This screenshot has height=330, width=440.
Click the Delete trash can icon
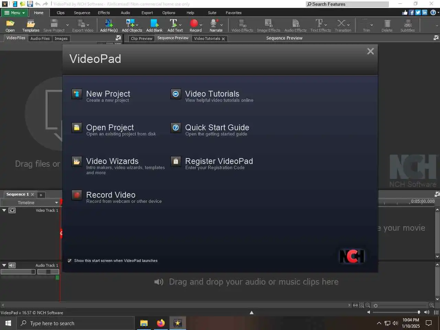click(x=387, y=23)
